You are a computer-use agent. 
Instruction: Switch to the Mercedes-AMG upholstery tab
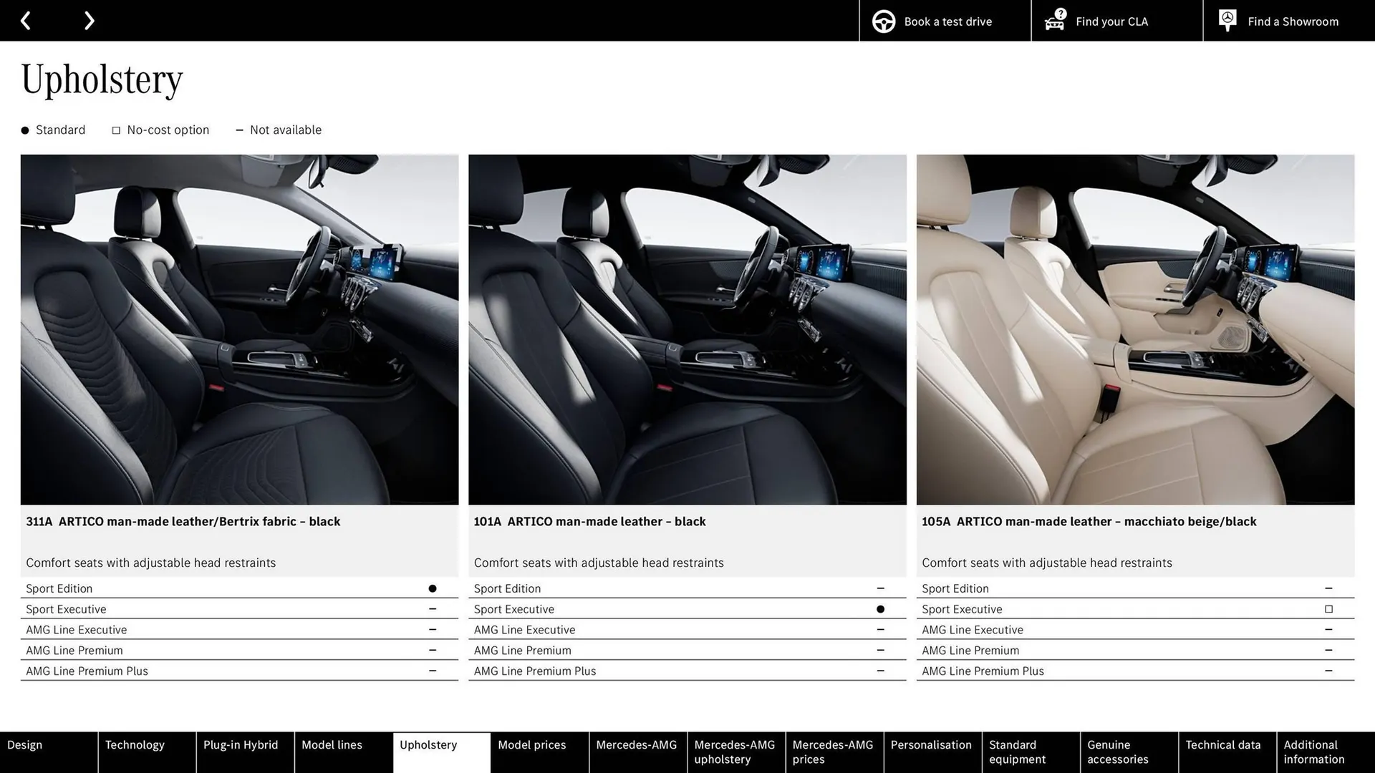(735, 752)
